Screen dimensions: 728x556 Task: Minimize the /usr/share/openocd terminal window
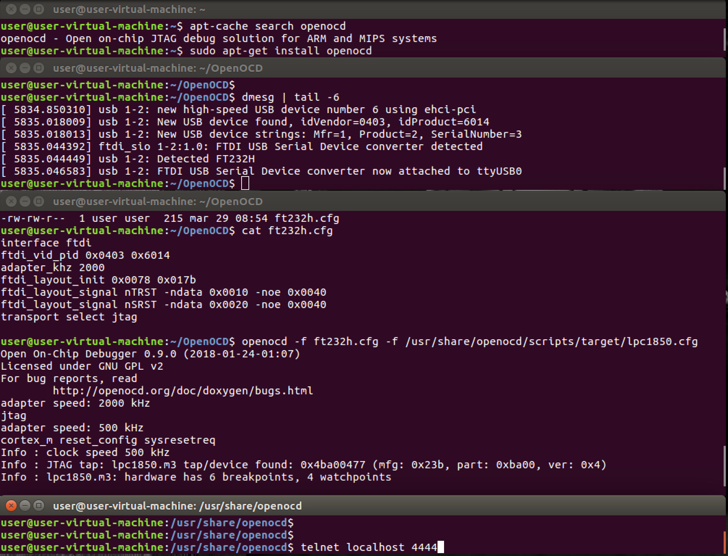25,505
